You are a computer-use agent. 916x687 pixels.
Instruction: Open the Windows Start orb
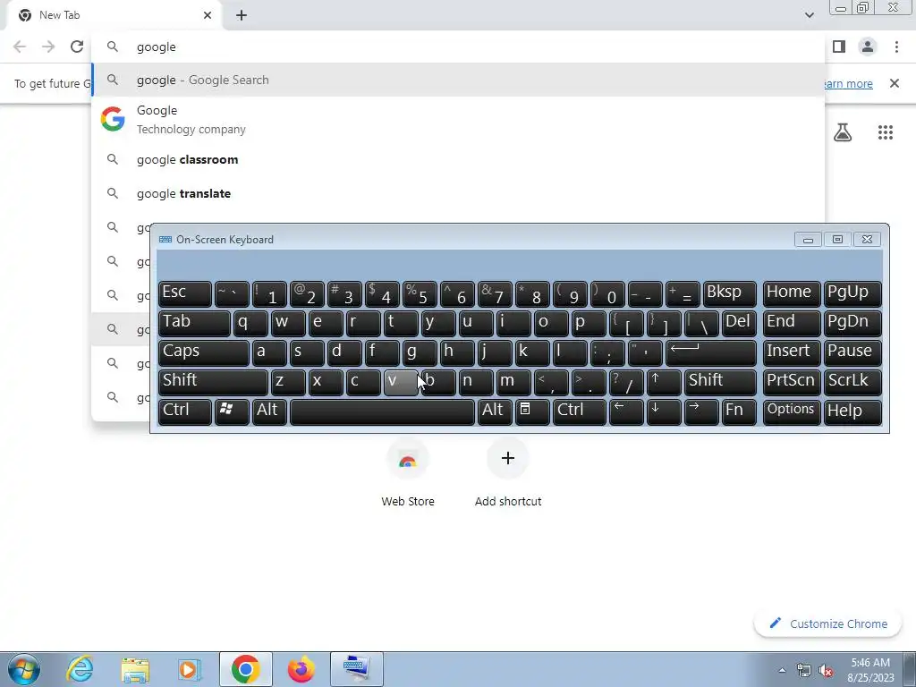(24, 669)
